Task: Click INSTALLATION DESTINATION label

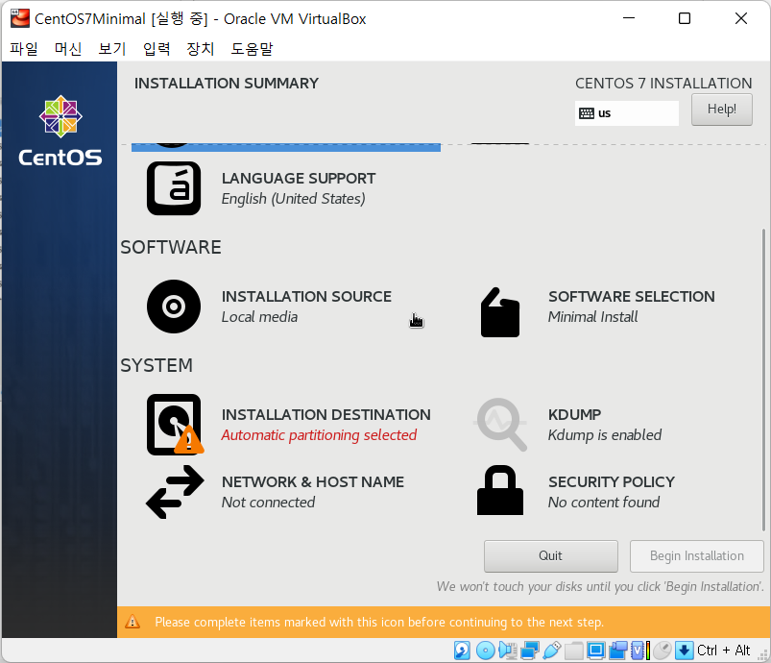Action: pyautogui.click(x=326, y=415)
